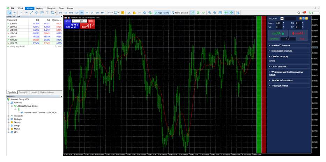Open the IDE MetaEditor
The image size is (326, 162).
(x=129, y=13)
